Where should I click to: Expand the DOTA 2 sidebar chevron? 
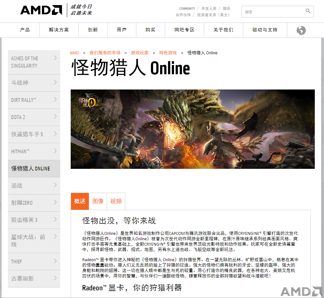(55, 117)
